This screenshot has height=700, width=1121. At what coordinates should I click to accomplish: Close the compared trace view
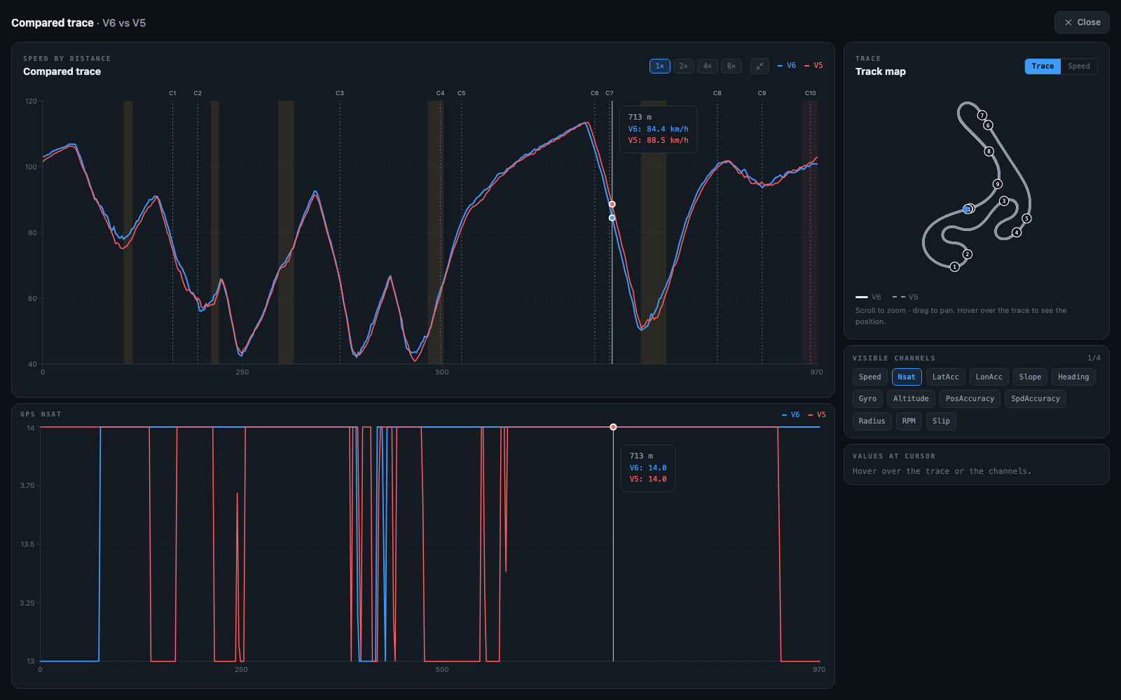click(1082, 22)
